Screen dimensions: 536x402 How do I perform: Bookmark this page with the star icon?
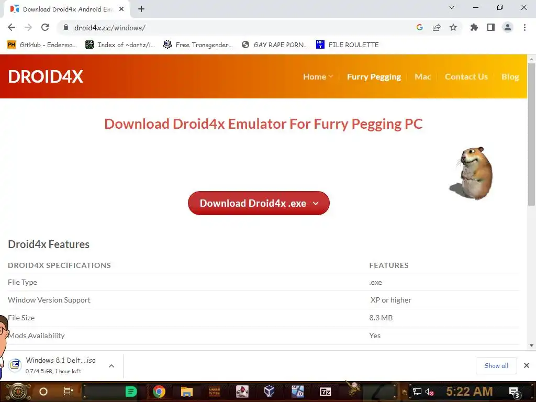(453, 27)
